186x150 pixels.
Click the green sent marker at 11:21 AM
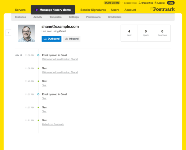(x=38, y=120)
